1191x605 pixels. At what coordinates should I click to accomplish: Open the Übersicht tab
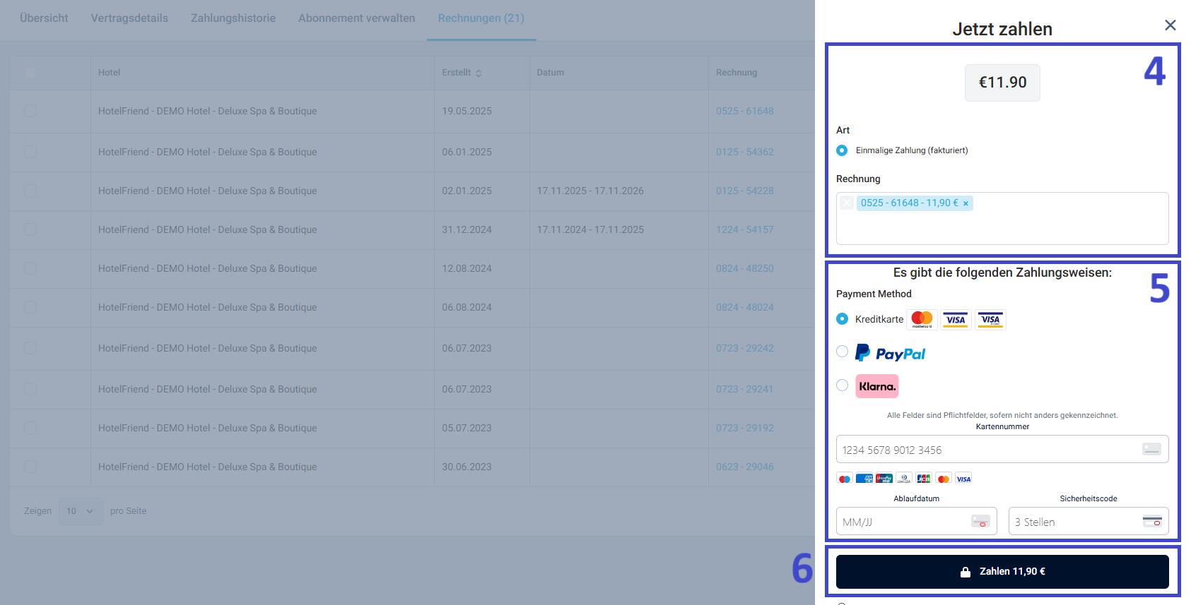(44, 18)
